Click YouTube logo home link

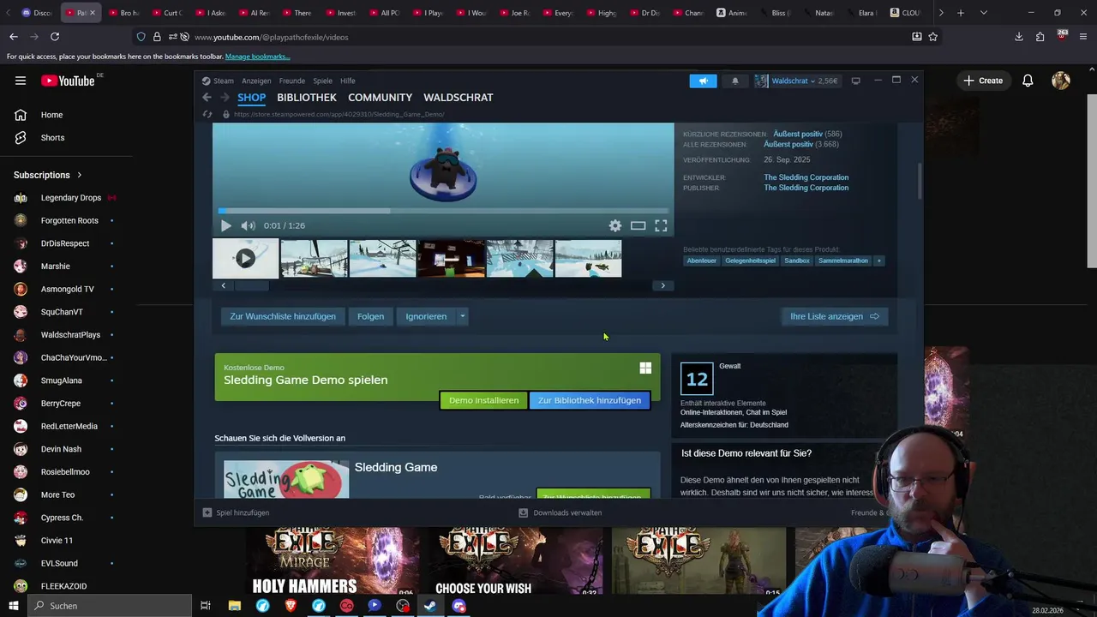click(x=68, y=81)
